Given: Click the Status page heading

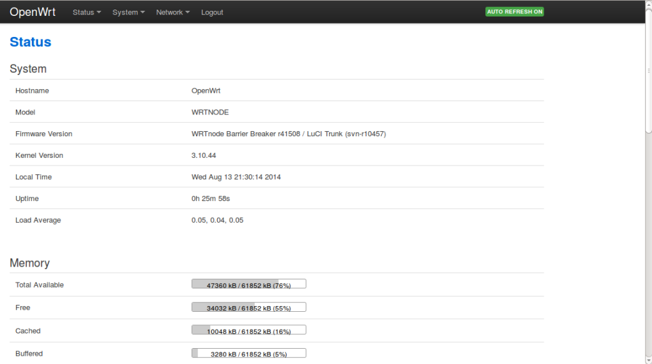Looking at the screenshot, I should (31, 42).
